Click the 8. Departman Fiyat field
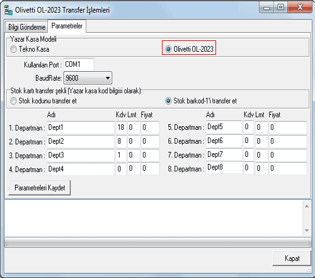 (288, 168)
